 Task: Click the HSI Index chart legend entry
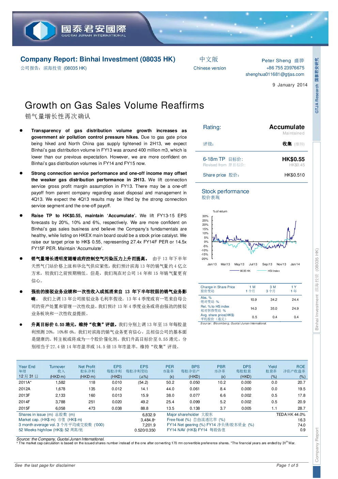tap(268, 271)
